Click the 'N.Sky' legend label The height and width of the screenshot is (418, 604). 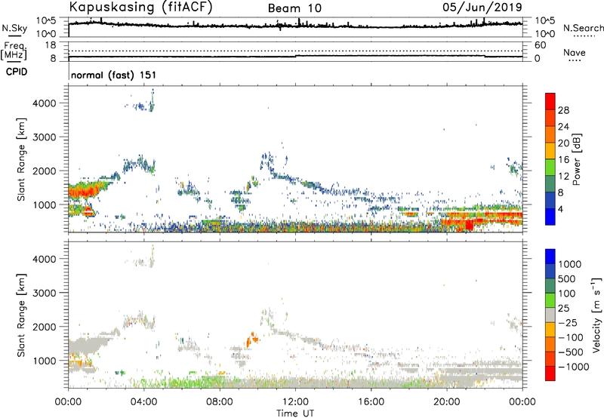coord(14,29)
